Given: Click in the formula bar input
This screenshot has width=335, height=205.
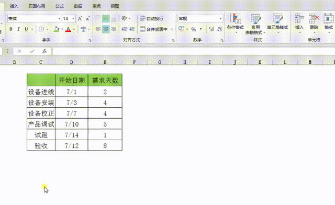Looking at the screenshot, I should tap(194, 51).
